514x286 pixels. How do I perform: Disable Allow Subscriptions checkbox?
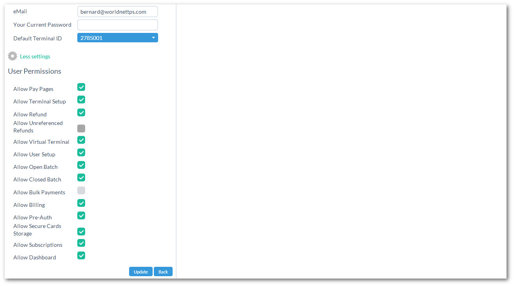81,243
